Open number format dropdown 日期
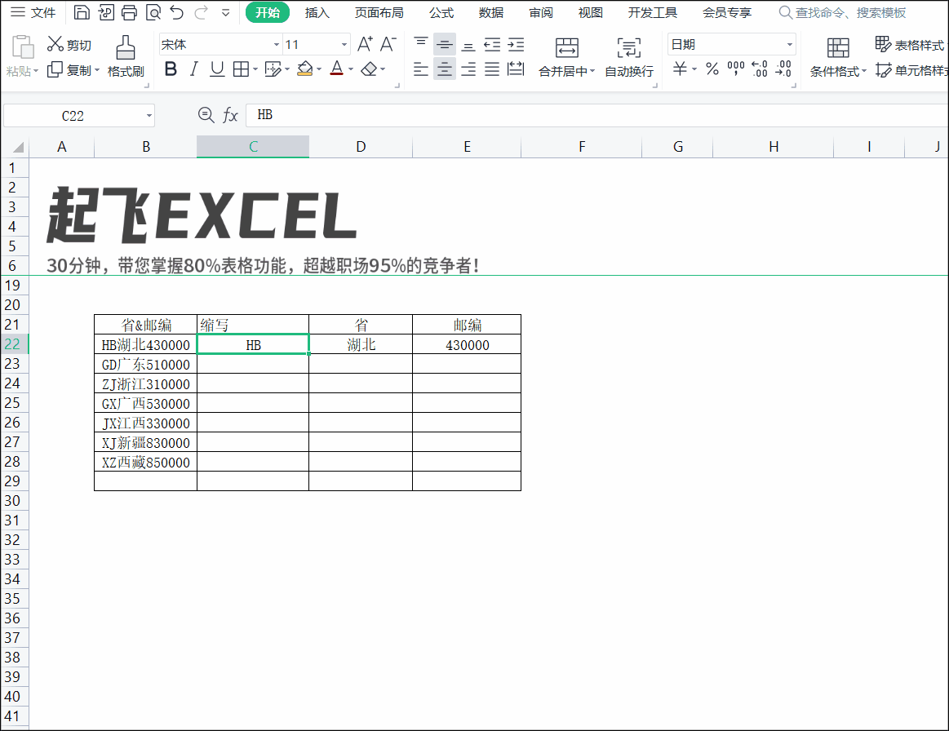 (x=789, y=45)
